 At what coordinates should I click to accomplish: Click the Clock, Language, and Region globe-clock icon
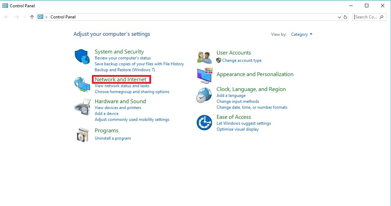(204, 95)
